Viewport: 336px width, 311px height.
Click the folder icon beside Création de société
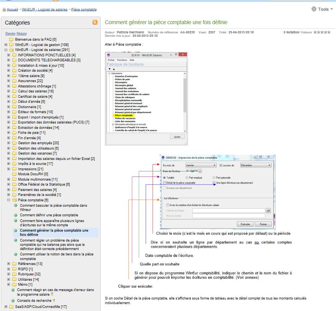(14, 71)
